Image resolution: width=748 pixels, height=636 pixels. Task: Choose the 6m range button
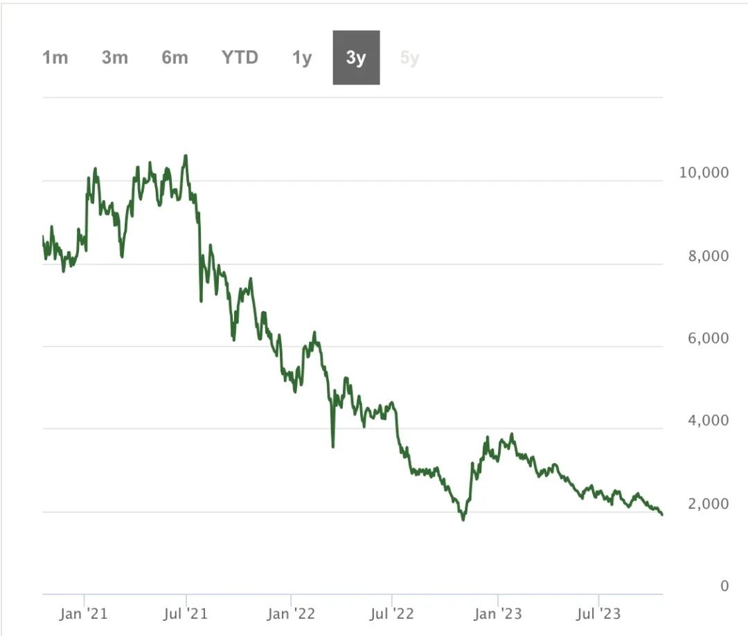[175, 58]
